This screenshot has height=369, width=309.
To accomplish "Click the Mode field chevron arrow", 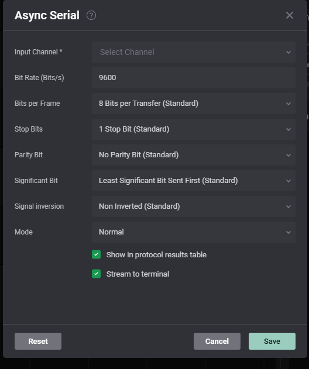I will click(x=289, y=232).
